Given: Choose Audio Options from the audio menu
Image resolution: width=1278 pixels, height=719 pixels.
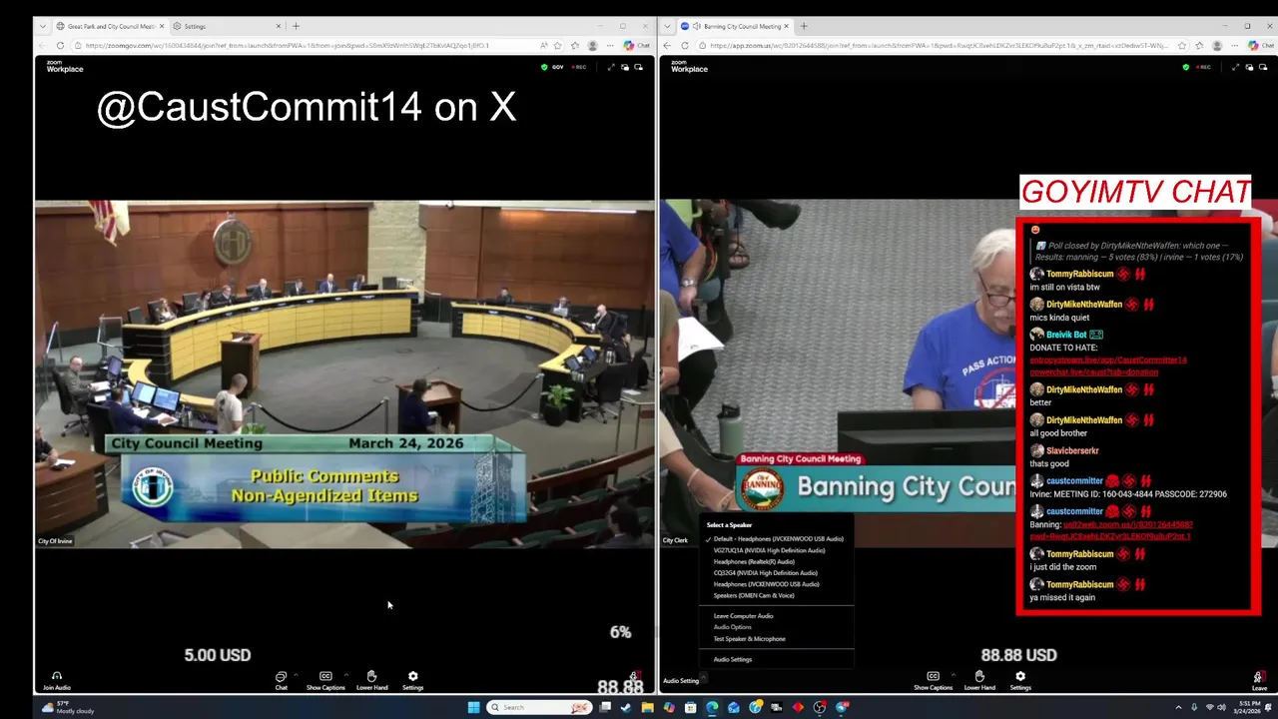Looking at the screenshot, I should click(x=732, y=627).
